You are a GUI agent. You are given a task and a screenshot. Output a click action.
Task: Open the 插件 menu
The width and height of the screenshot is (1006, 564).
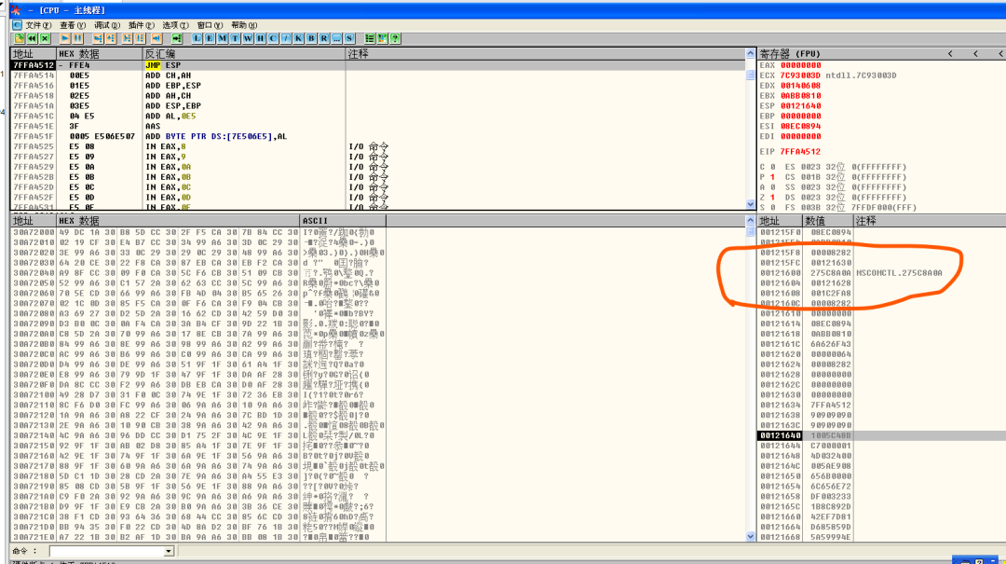click(142, 25)
